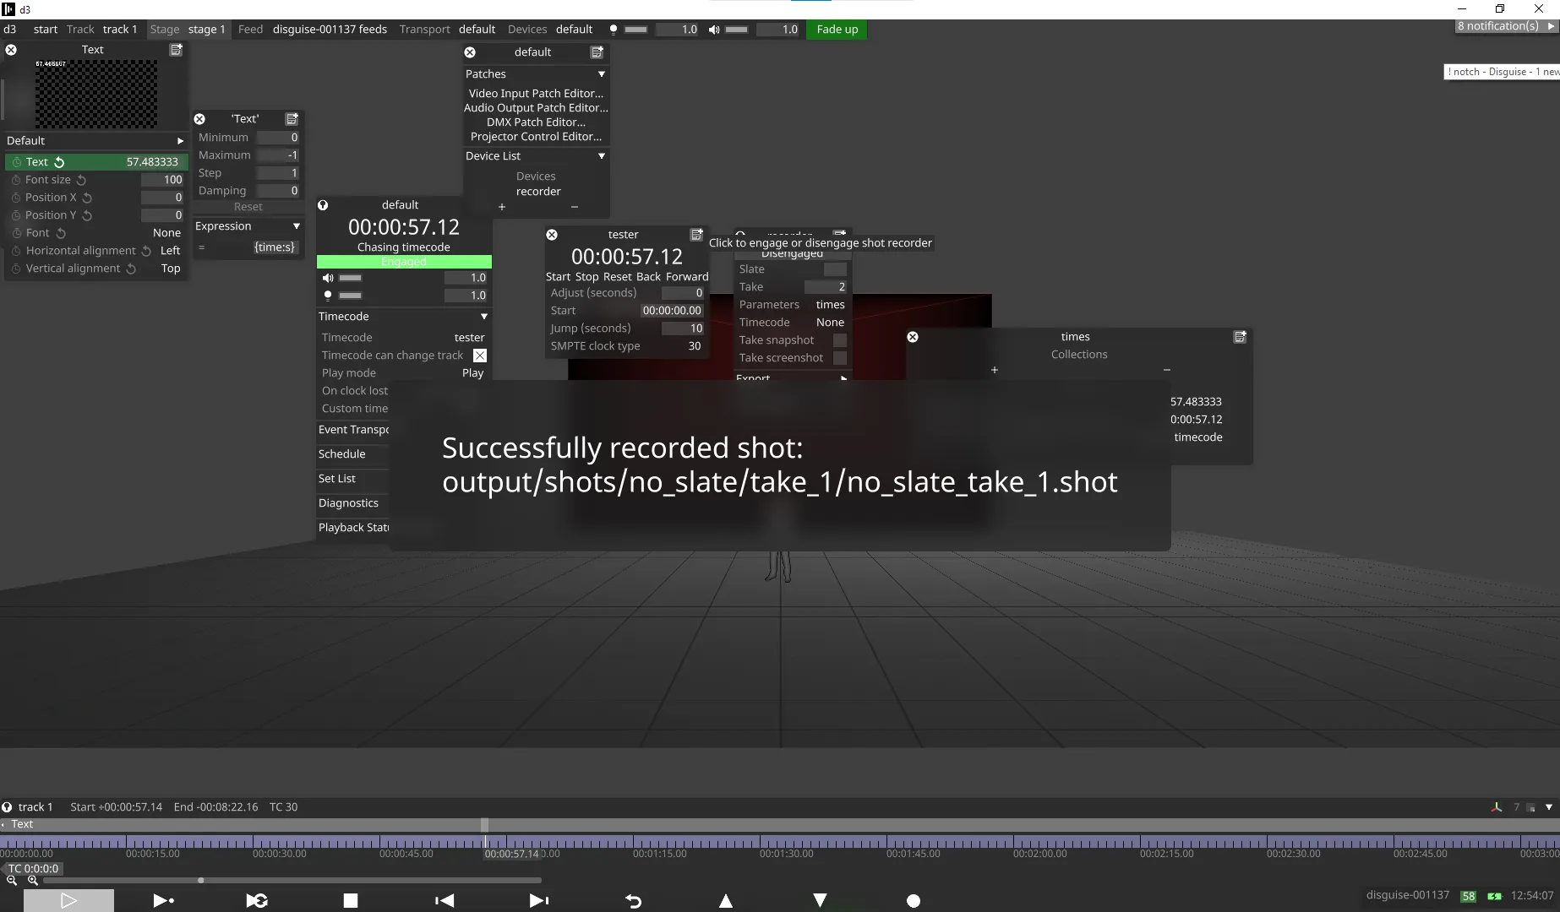Viewport: 1560px width, 912px height.
Task: Open the editor notes icon on tester widget
Action: pos(695,234)
